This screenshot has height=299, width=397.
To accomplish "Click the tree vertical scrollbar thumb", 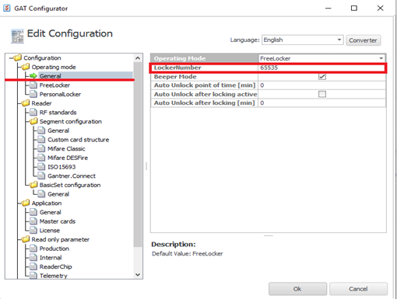I will [x=138, y=155].
